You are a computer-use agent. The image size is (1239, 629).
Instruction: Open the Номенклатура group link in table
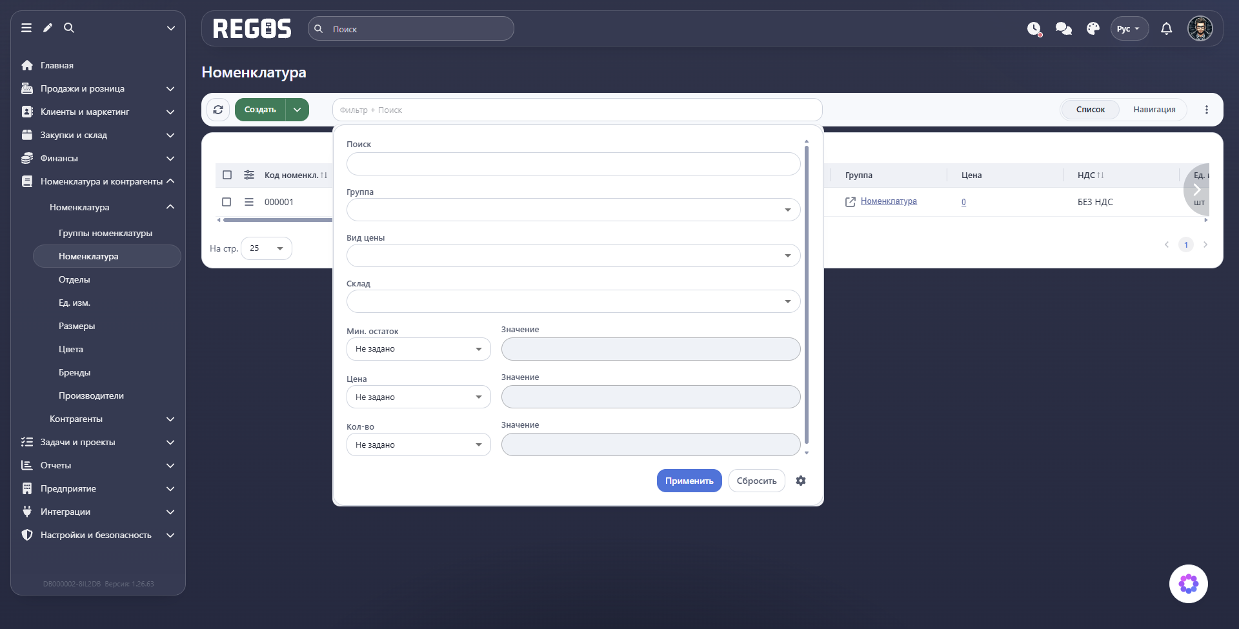coord(889,201)
